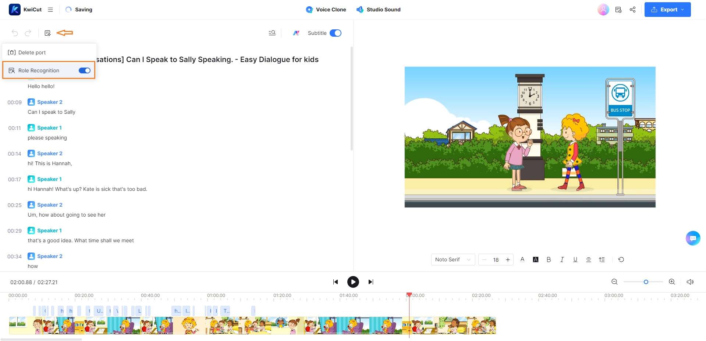Click the 00:17 timestamp
The image size is (706, 341).
(15, 179)
